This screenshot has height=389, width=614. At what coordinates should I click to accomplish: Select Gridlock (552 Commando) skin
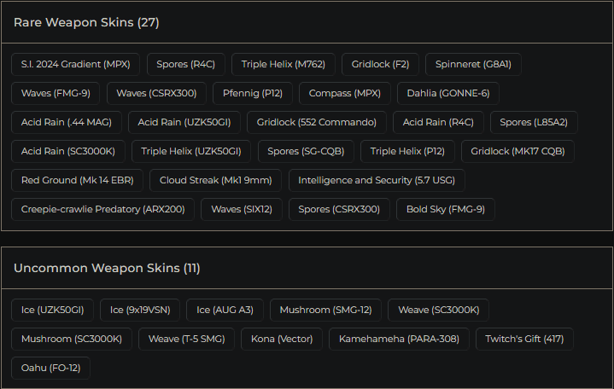[317, 122]
